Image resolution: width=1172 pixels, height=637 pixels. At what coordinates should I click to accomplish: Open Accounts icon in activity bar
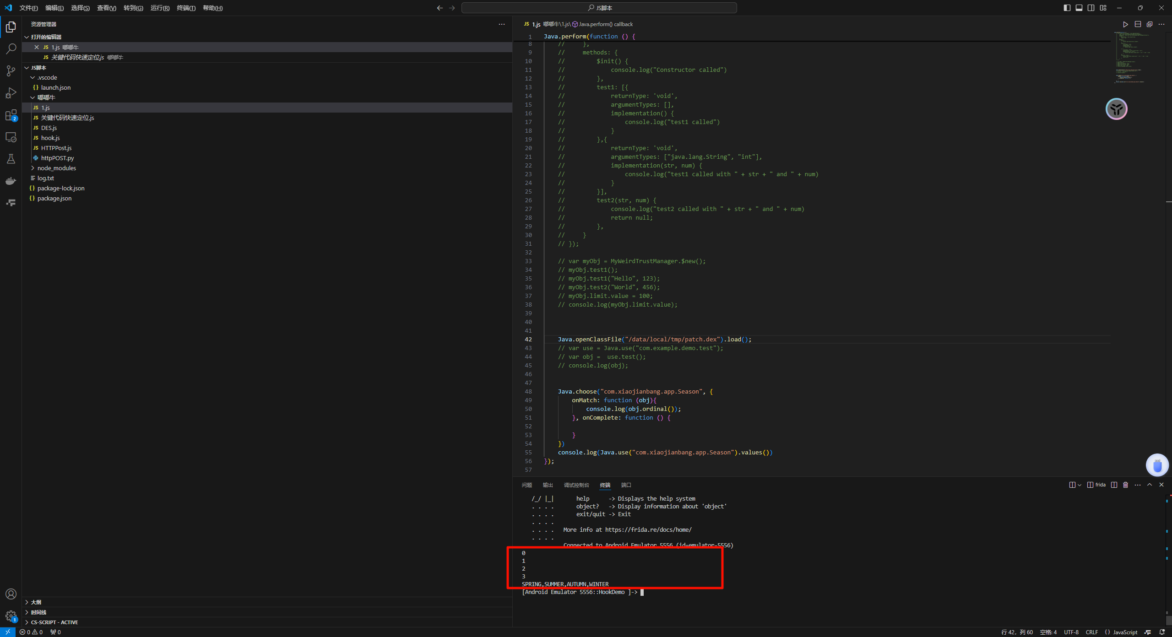11,594
